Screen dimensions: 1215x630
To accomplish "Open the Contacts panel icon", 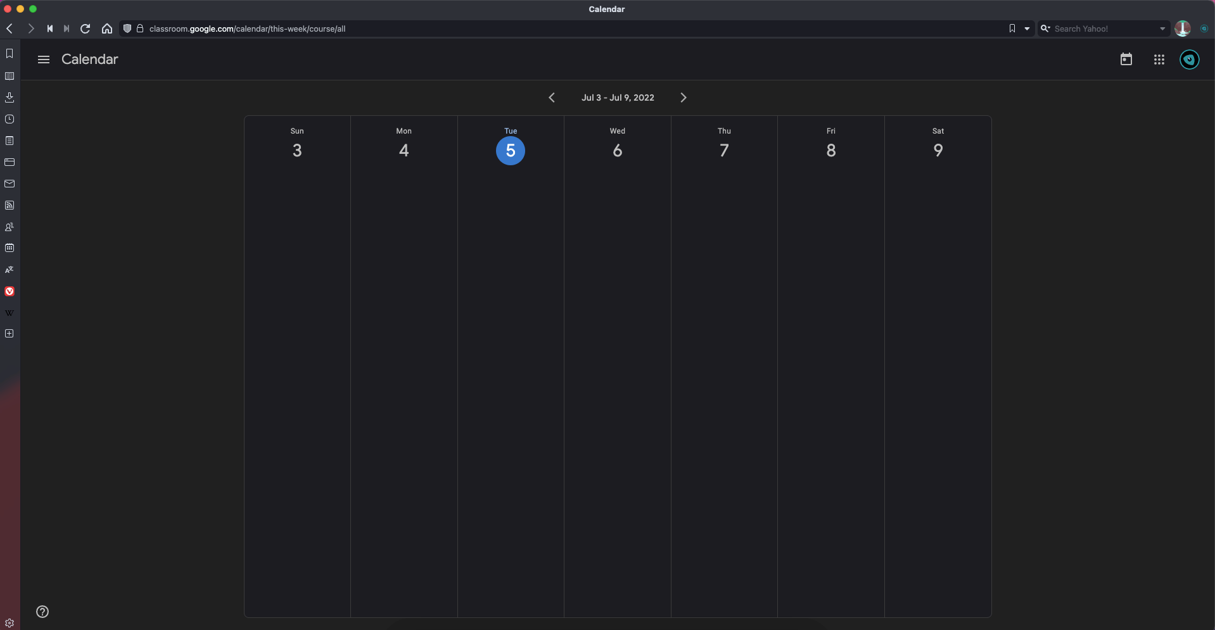I will tap(10, 227).
